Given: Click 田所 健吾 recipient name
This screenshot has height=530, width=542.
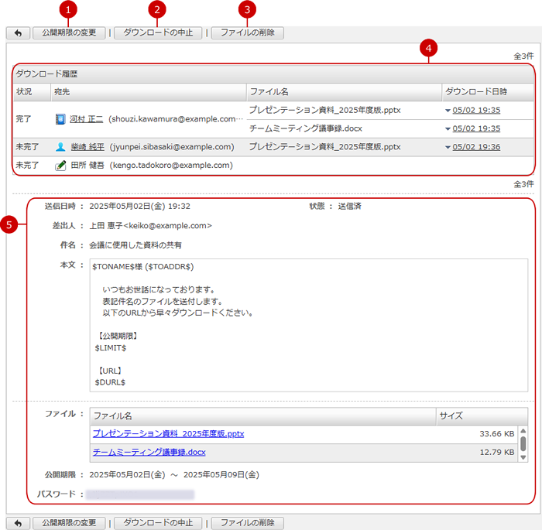Looking at the screenshot, I should (x=87, y=166).
